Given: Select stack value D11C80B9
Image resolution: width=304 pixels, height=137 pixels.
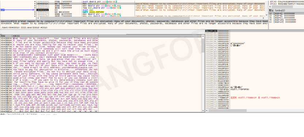Looking at the screenshot, I should [x=223, y=81].
